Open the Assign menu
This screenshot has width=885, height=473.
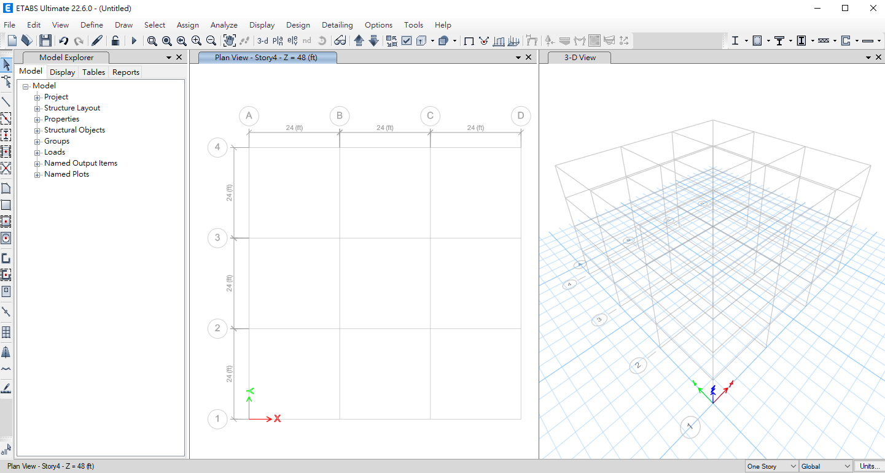point(187,25)
